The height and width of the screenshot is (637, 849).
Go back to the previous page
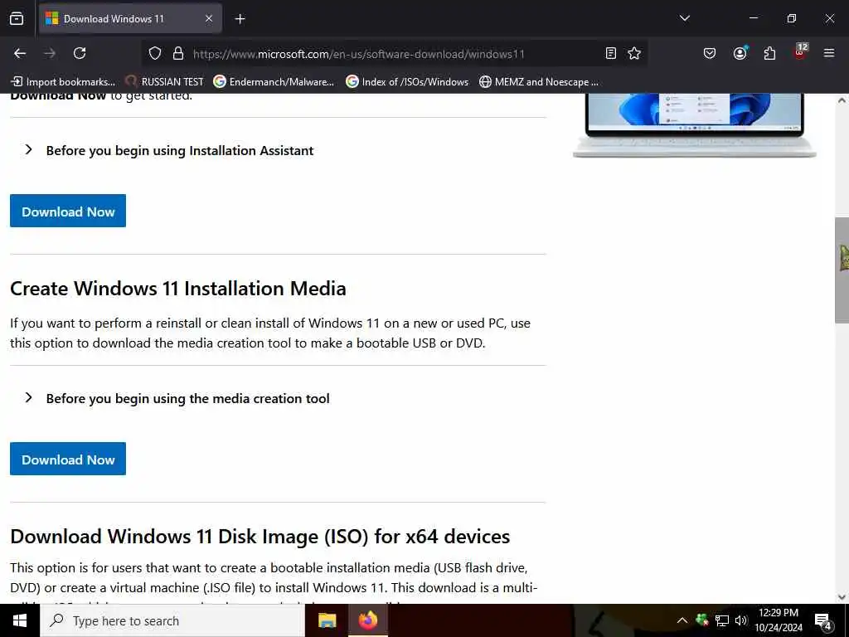[20, 53]
